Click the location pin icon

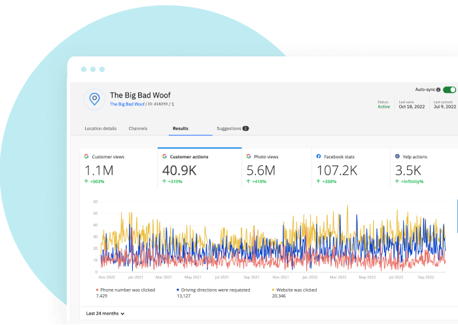[x=94, y=99]
